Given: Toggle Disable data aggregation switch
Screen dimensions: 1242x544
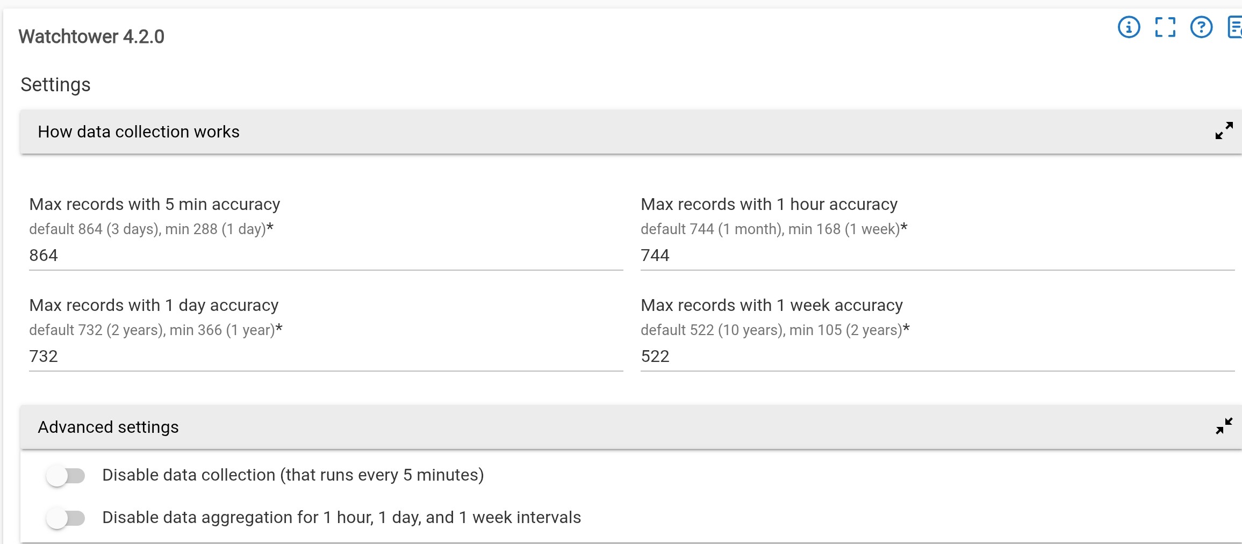Looking at the screenshot, I should (x=66, y=518).
